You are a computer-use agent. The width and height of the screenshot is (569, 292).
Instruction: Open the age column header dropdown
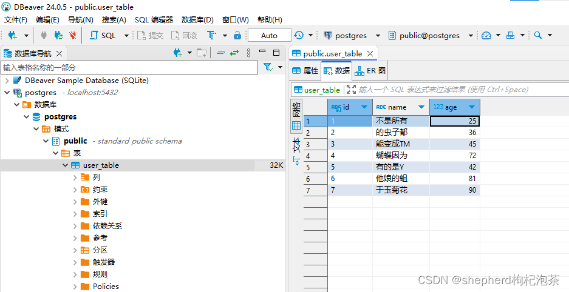(x=472, y=107)
